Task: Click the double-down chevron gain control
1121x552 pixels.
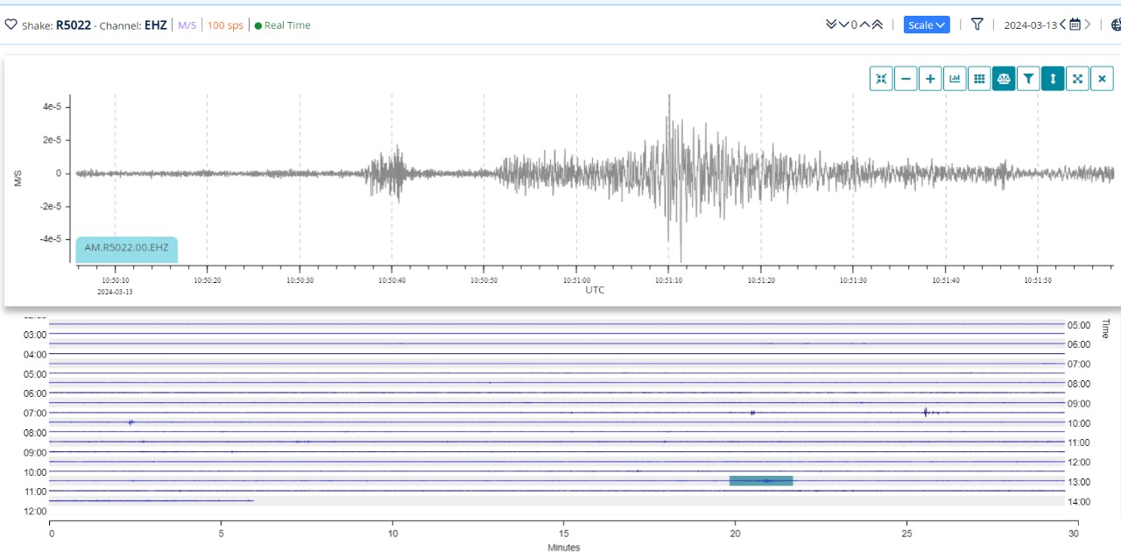Action: [x=831, y=25]
